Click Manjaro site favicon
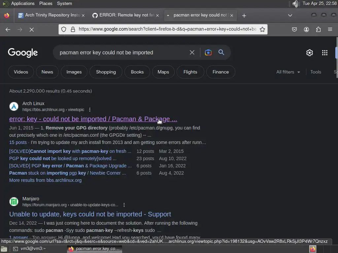 coord(14,202)
